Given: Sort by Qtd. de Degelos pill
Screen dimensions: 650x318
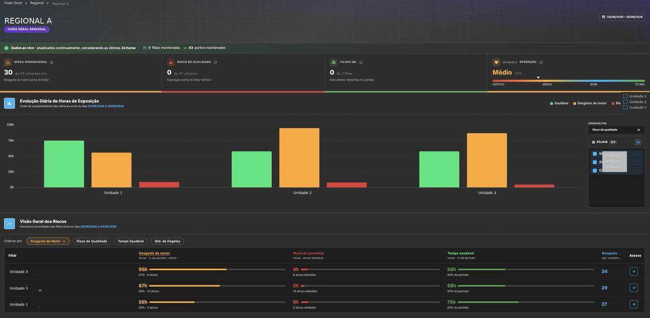Looking at the screenshot, I should [167, 241].
